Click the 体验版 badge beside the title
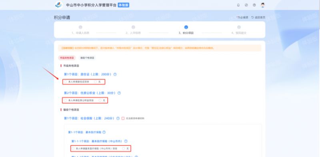Viewport: 320px width, 157px height. [x=124, y=5]
